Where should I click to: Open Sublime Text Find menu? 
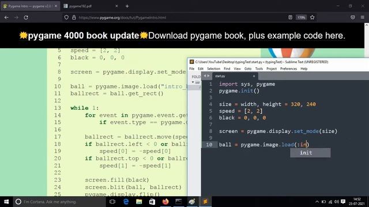pos(227,69)
